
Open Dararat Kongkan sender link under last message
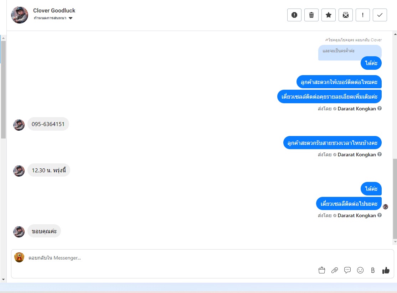coord(356,215)
